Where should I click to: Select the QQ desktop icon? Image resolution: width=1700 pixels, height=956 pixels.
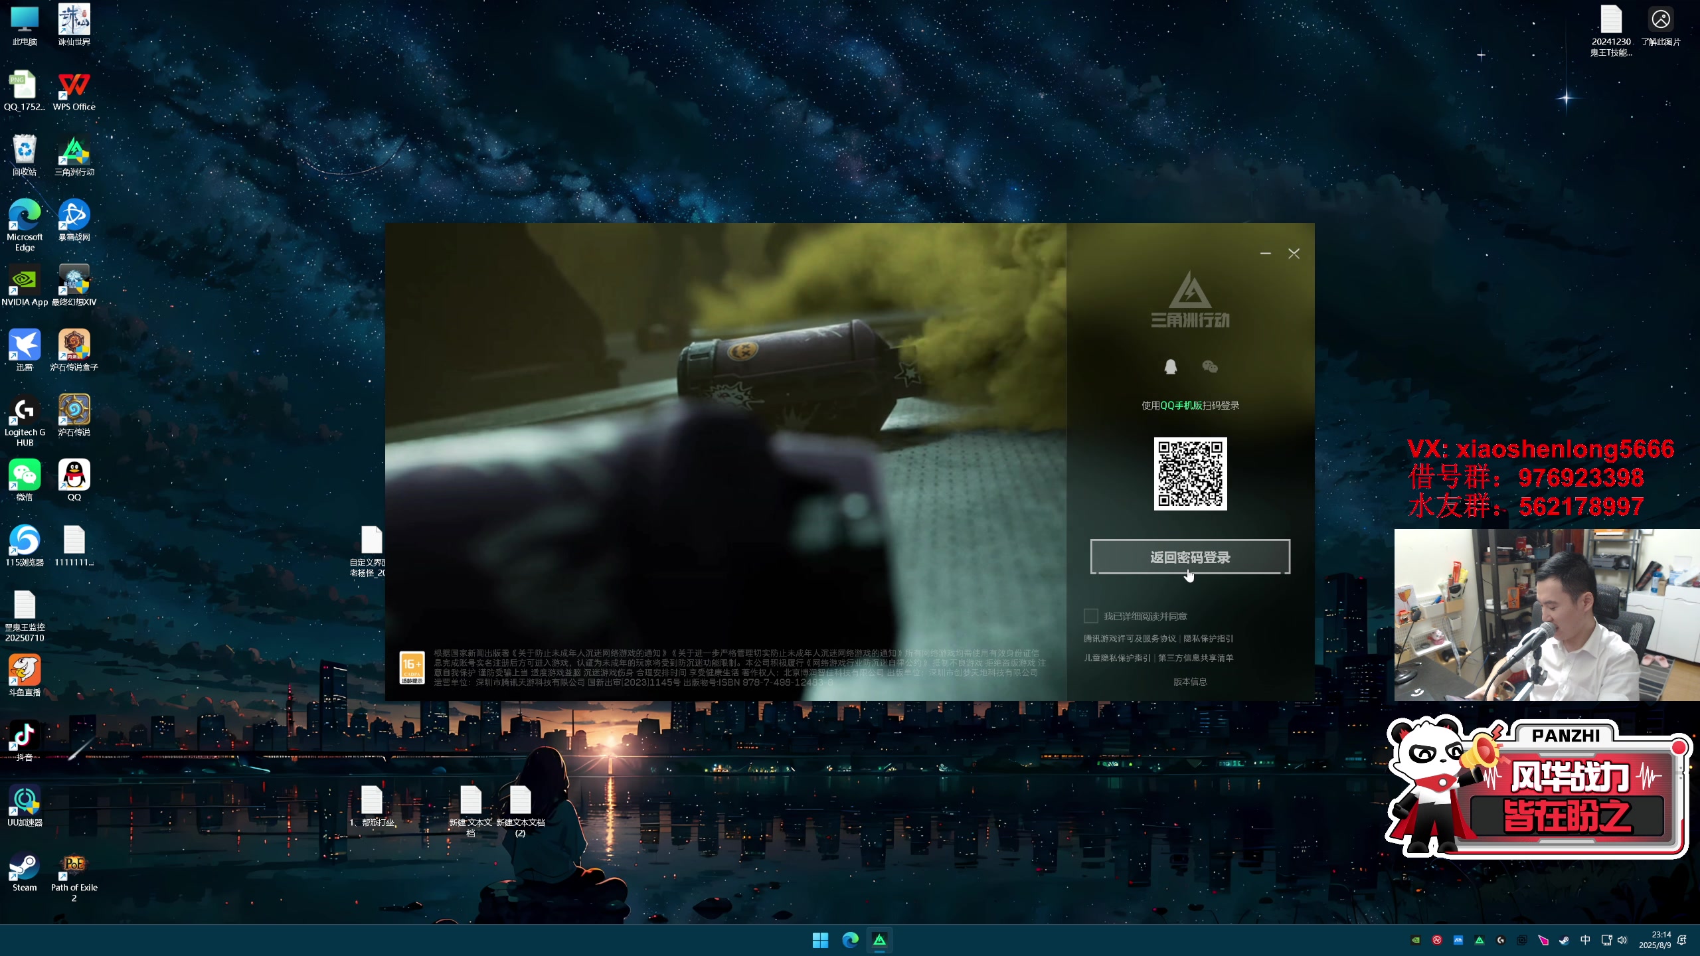click(74, 481)
